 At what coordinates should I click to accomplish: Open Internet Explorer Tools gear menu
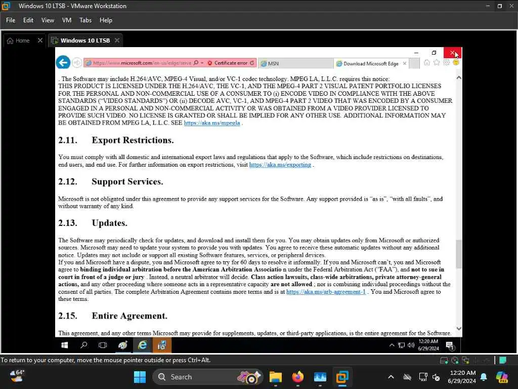click(446, 62)
